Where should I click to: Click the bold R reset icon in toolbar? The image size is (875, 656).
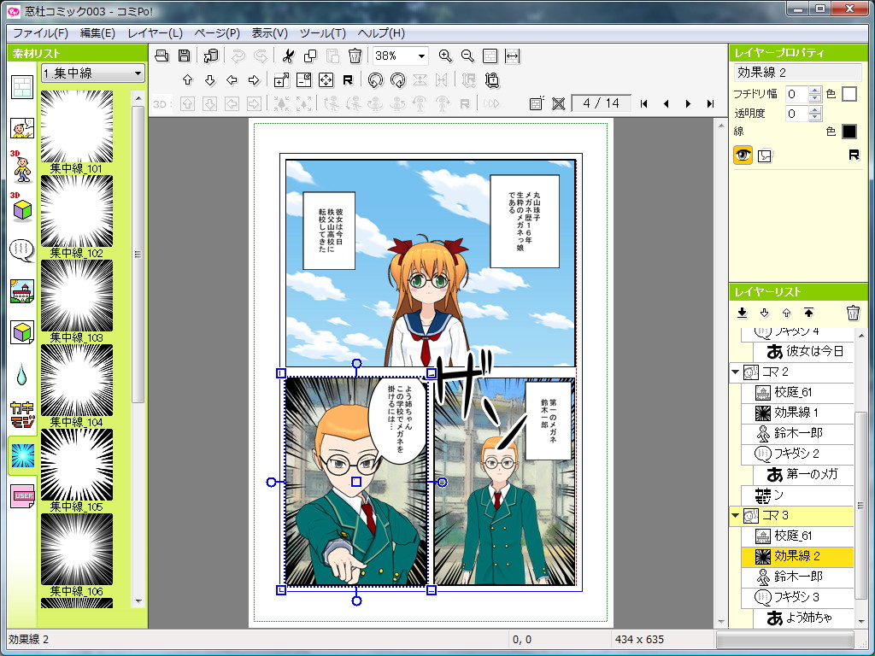[x=348, y=80]
